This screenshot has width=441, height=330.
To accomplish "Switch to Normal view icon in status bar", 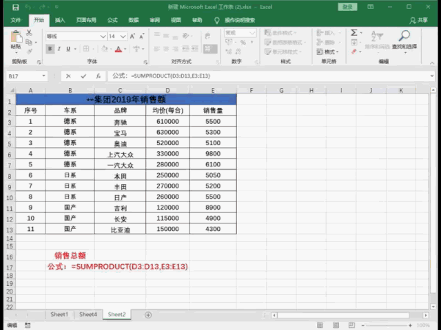I will click(320, 325).
